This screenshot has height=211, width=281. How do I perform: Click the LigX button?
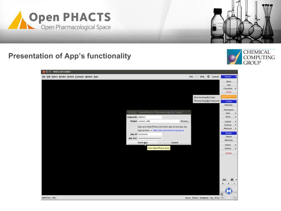click(229, 85)
